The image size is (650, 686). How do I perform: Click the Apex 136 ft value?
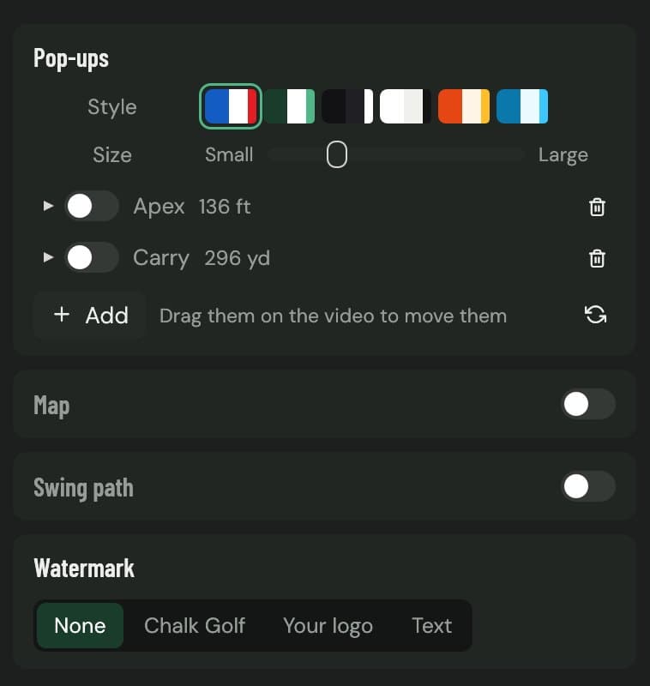coord(225,207)
